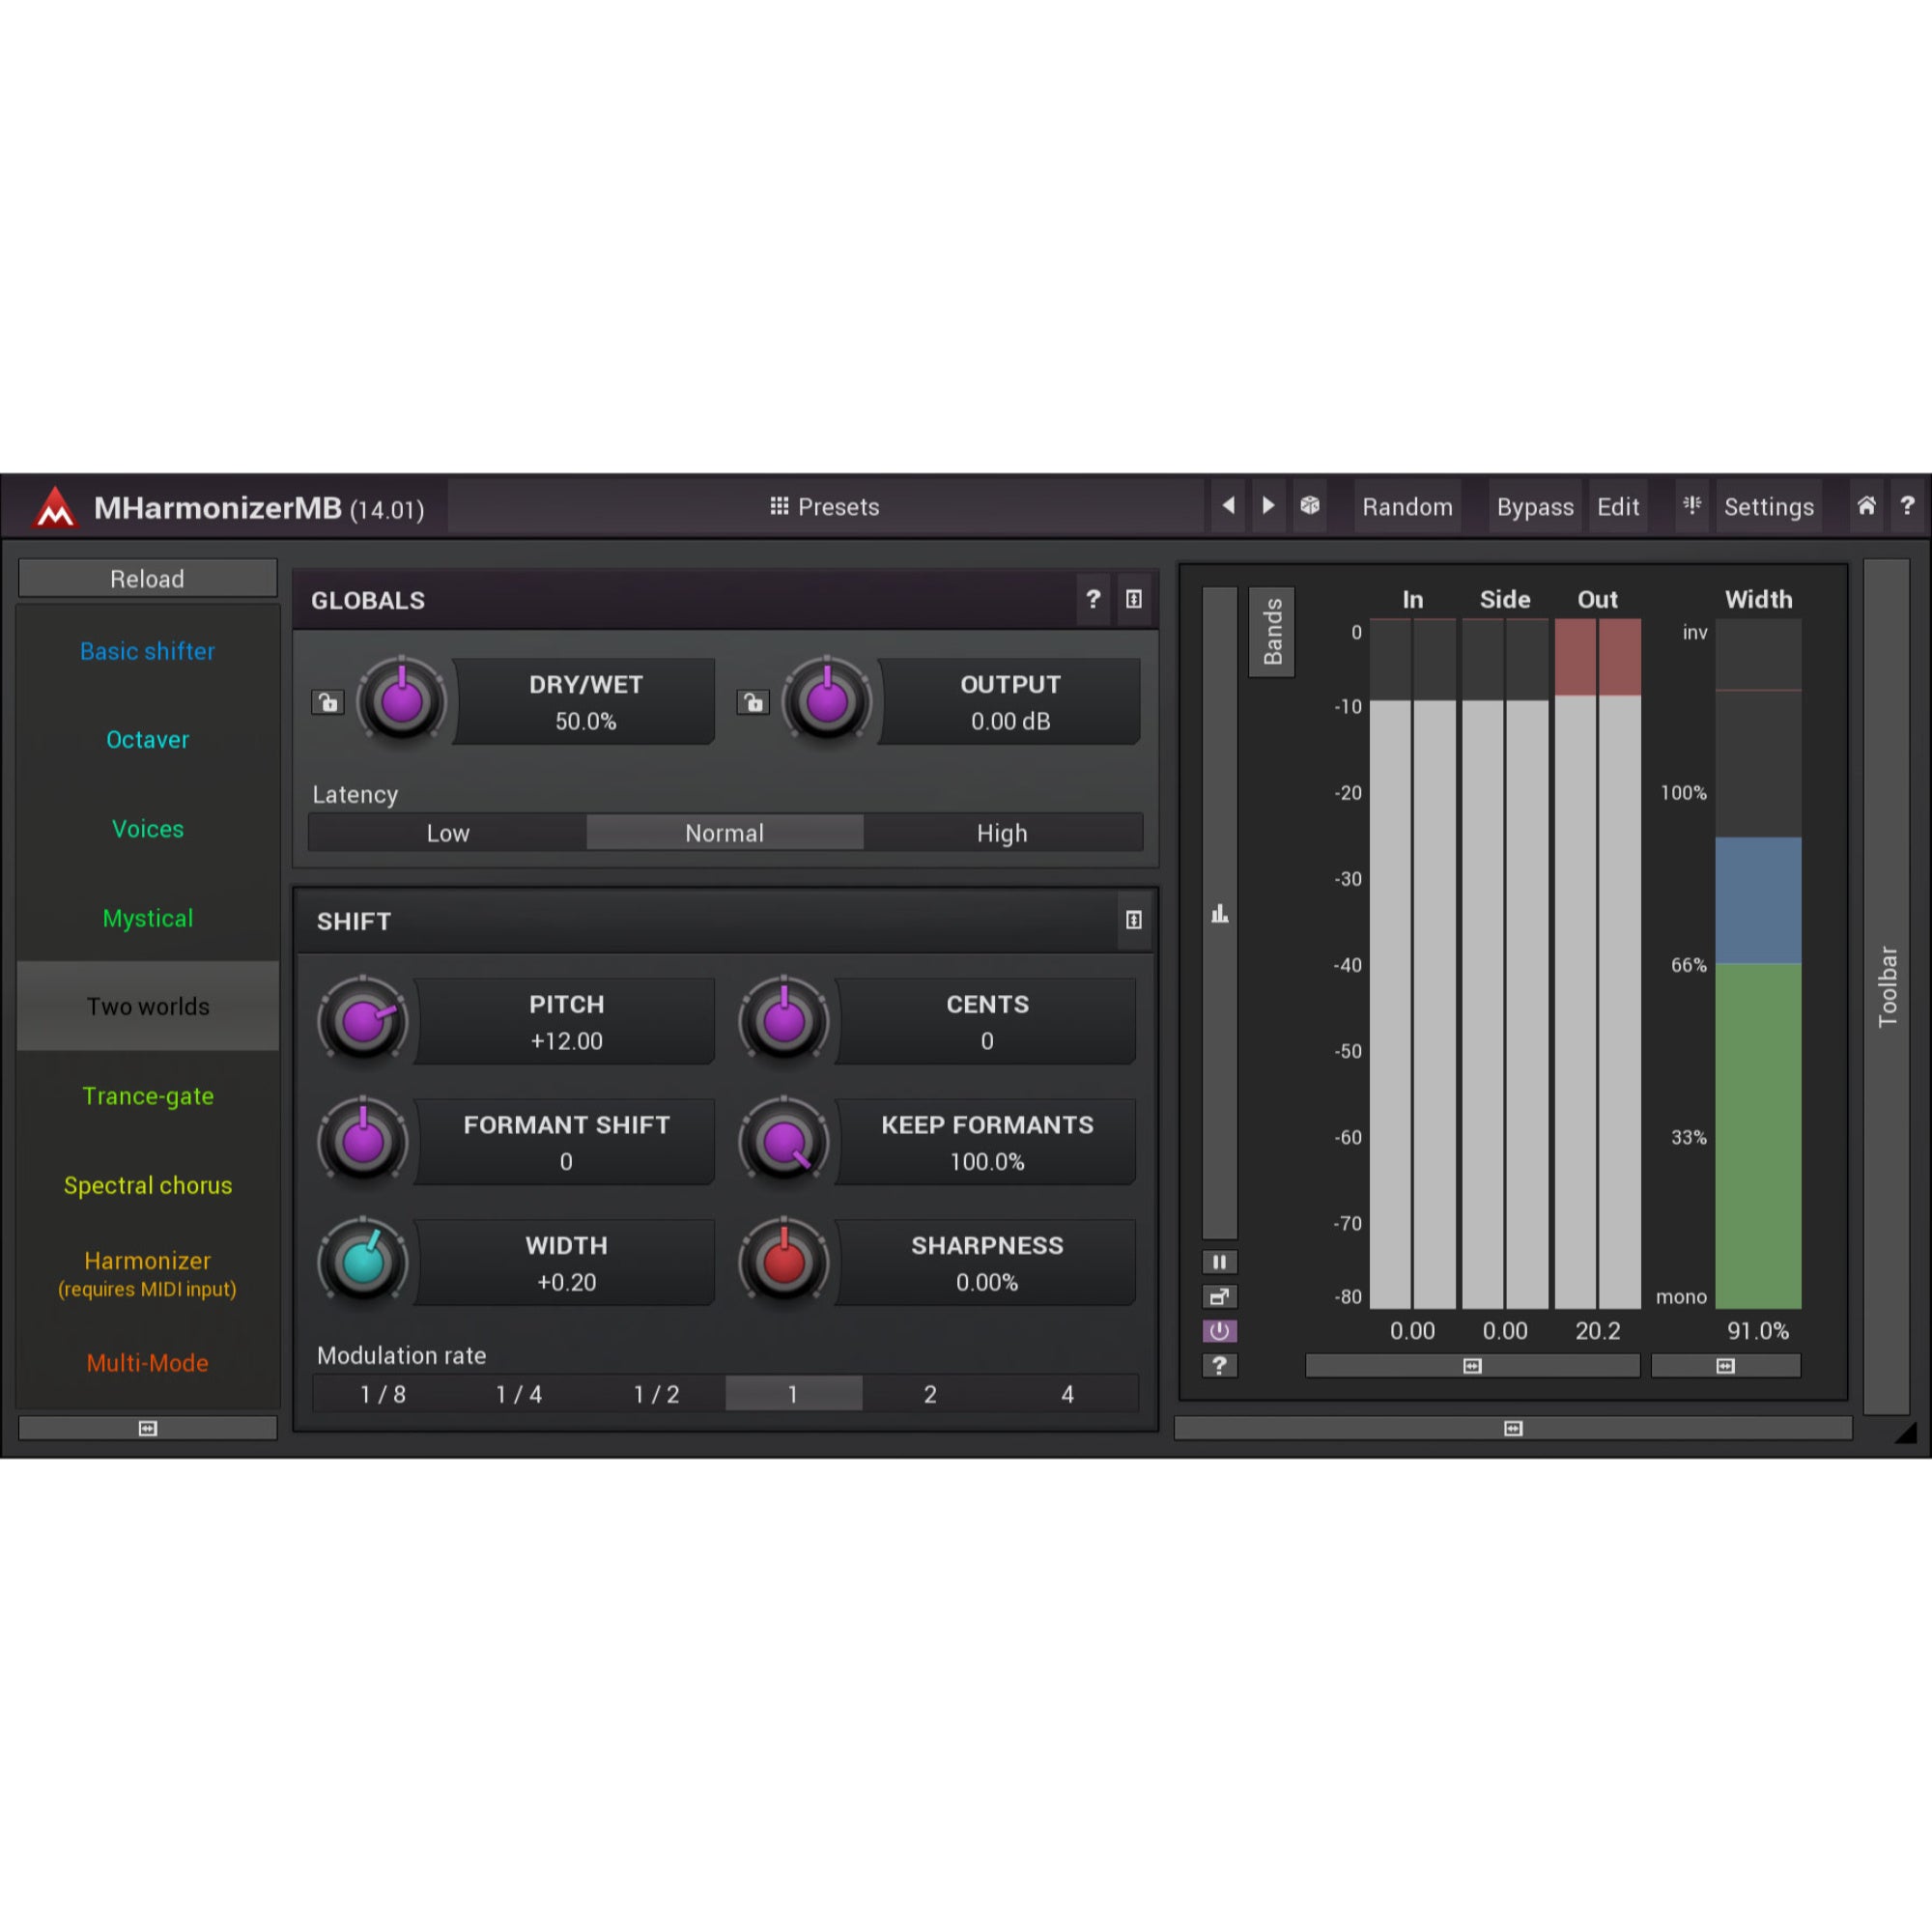Click the Reload button
This screenshot has height=1932, width=1932.
point(148,579)
